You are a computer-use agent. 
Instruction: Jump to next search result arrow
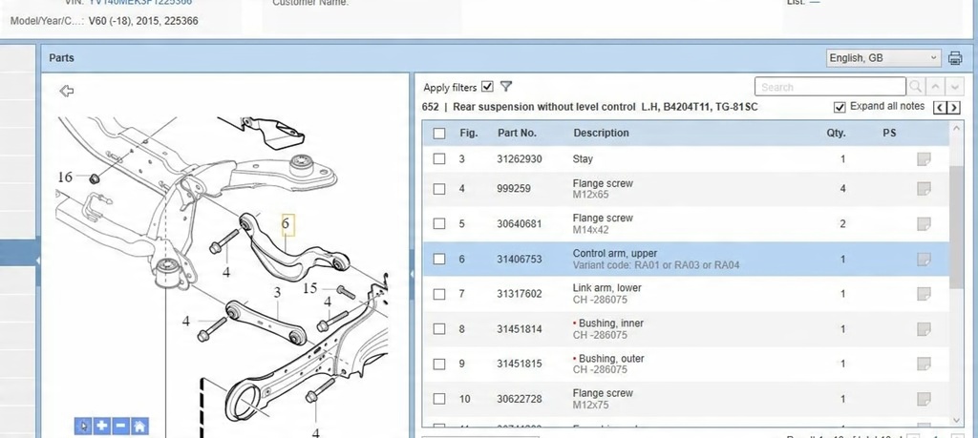point(955,87)
